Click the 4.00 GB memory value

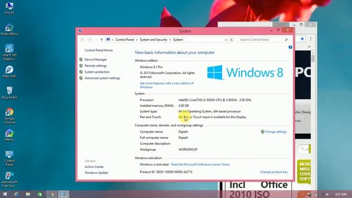[x=183, y=106]
